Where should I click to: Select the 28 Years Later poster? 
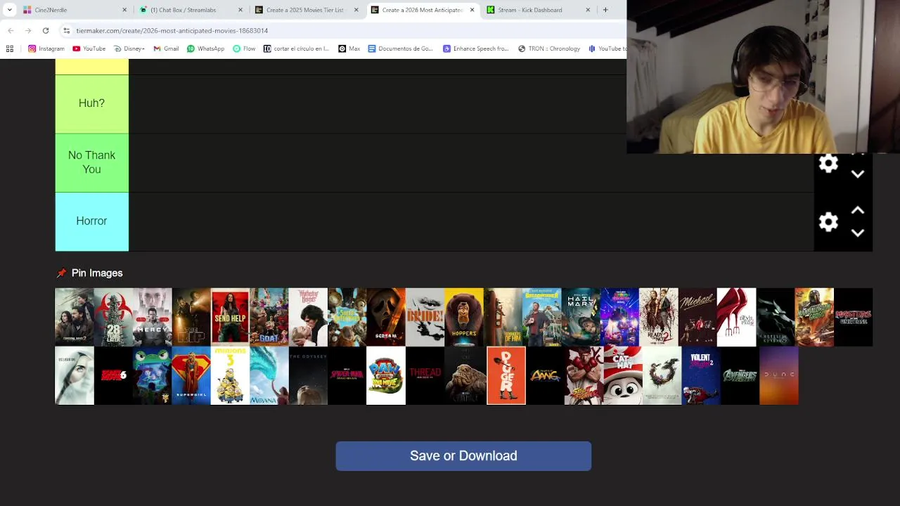pyautogui.click(x=113, y=317)
